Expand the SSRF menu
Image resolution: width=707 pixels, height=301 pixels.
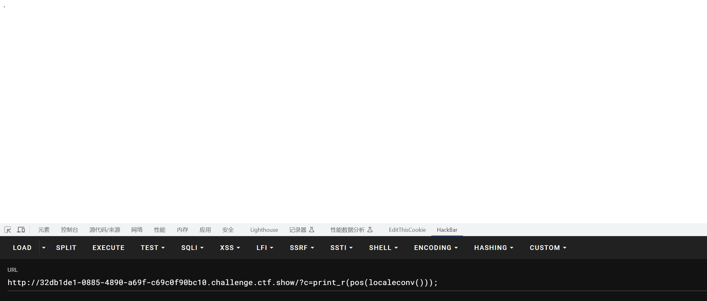click(302, 248)
